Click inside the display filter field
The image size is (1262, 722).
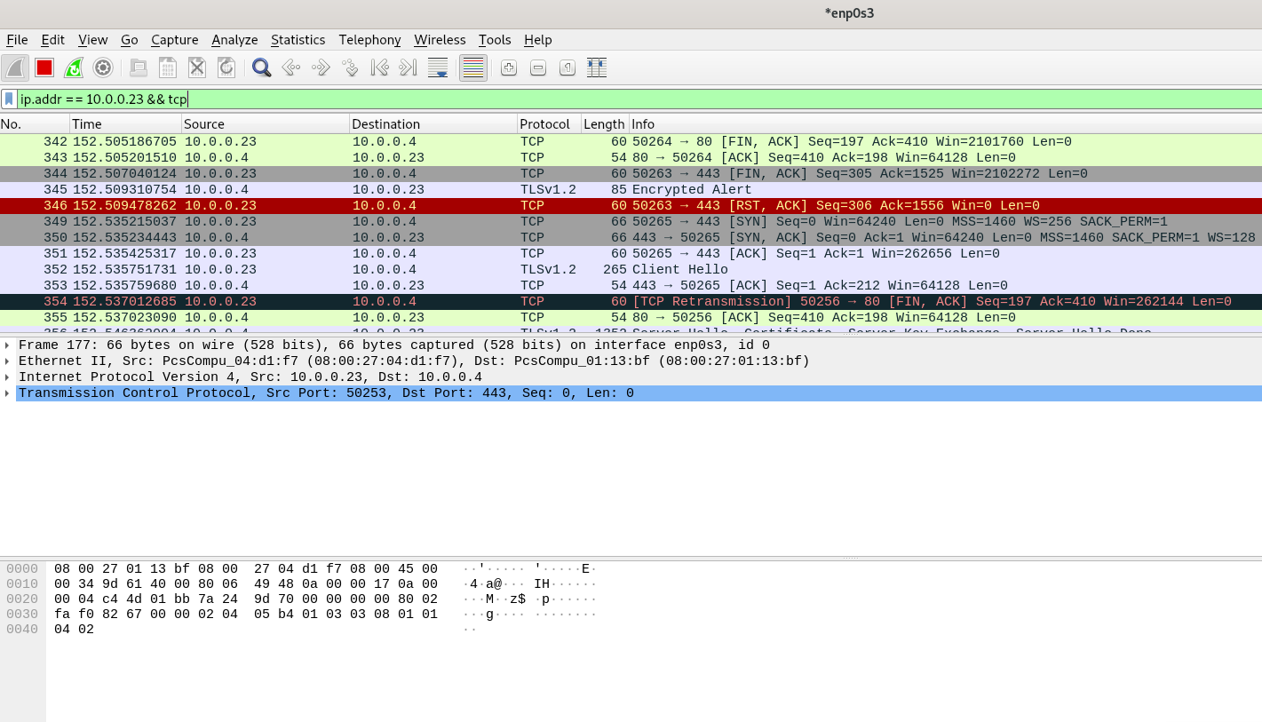point(622,99)
